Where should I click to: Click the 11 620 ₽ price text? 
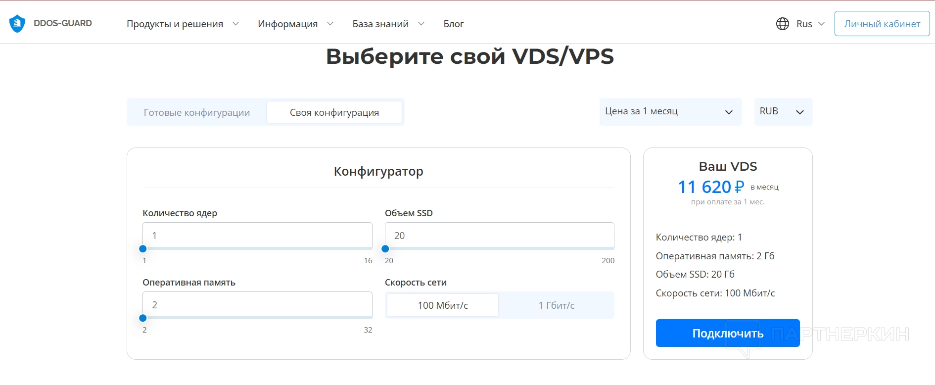(711, 187)
